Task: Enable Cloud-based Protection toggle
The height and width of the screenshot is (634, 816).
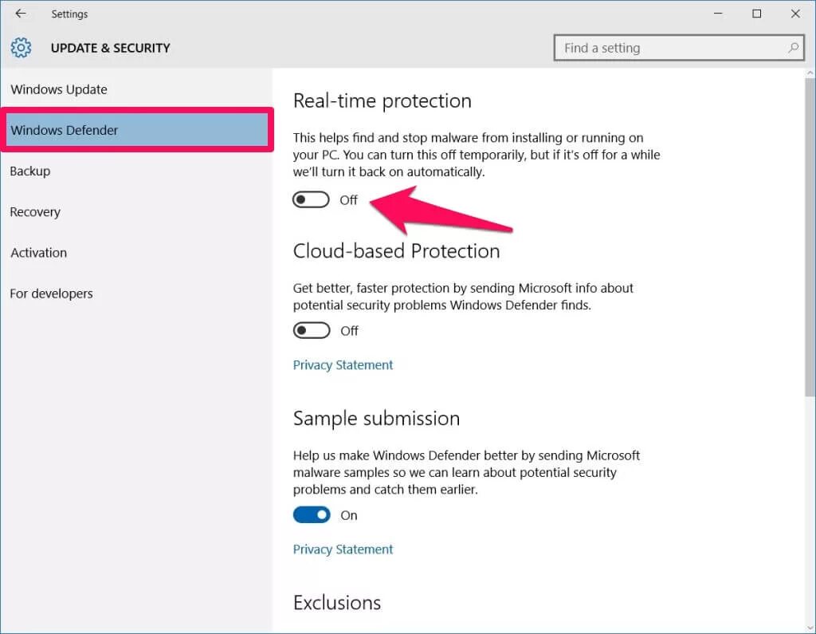Action: [311, 330]
